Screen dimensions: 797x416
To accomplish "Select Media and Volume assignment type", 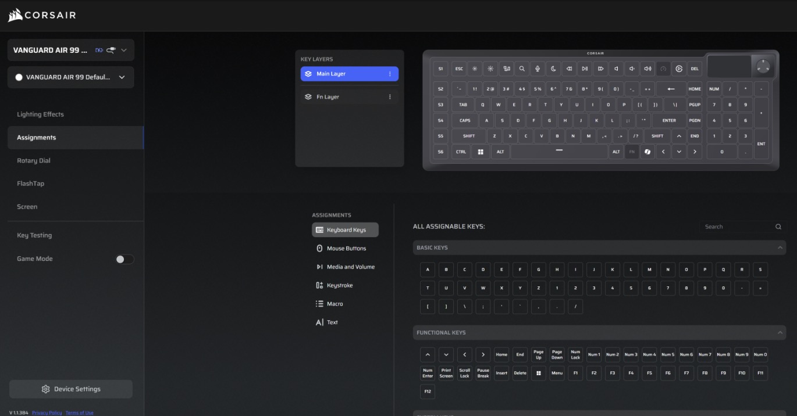I will point(345,267).
